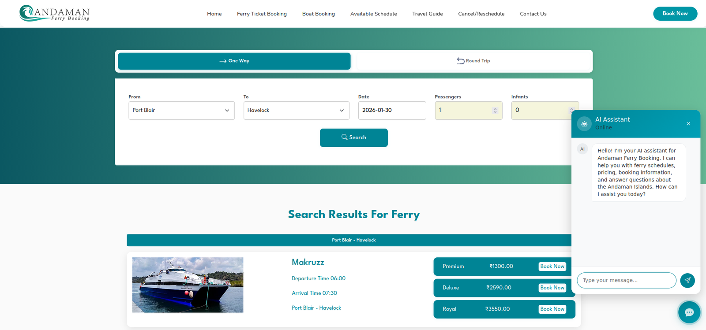Open Travel Guide from the navbar

pyautogui.click(x=428, y=14)
